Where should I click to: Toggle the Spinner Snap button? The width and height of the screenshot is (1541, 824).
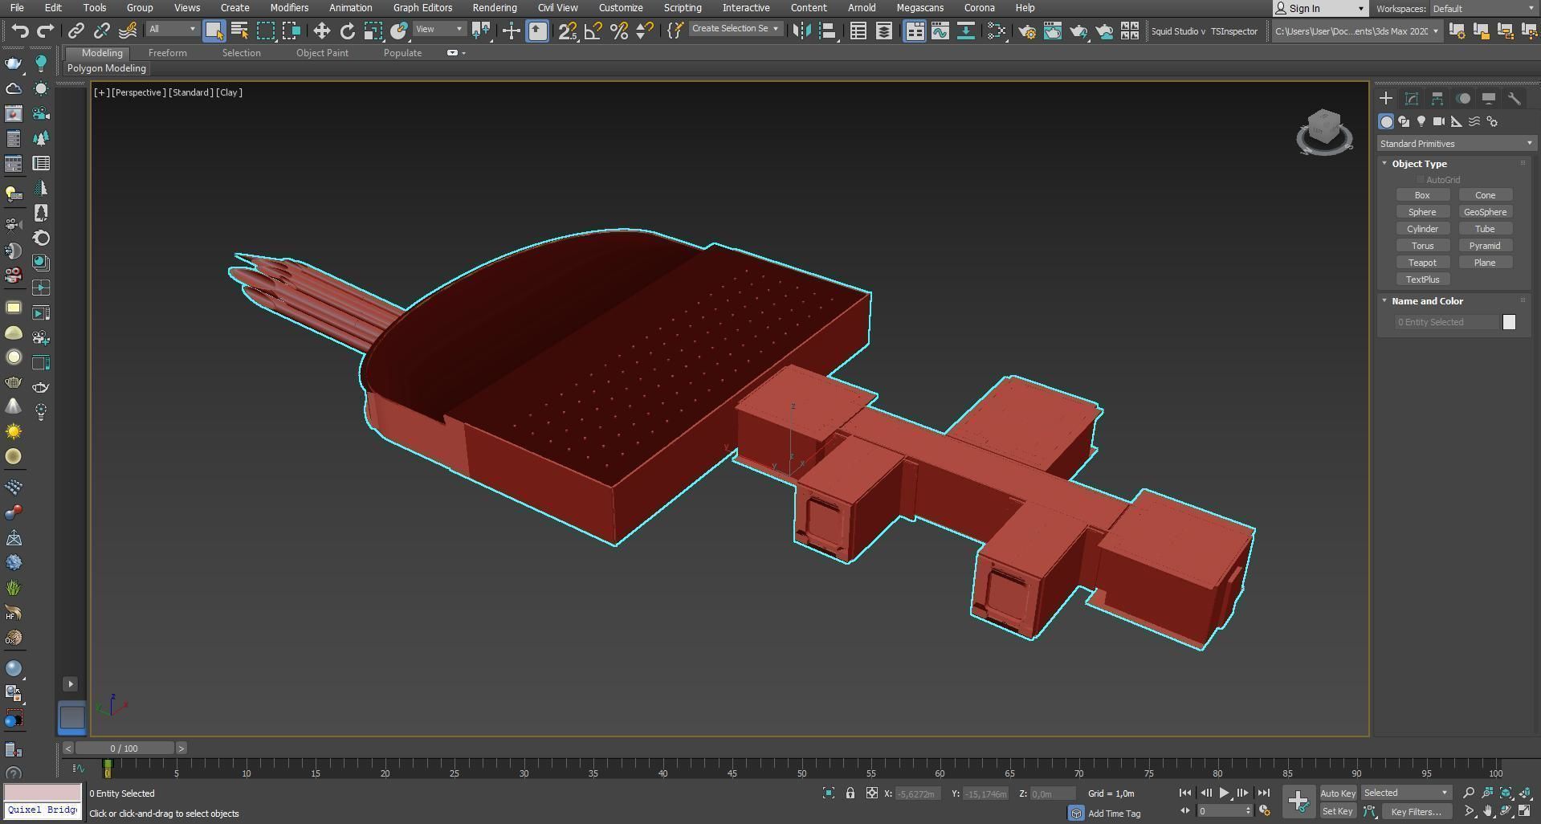pyautogui.click(x=644, y=31)
